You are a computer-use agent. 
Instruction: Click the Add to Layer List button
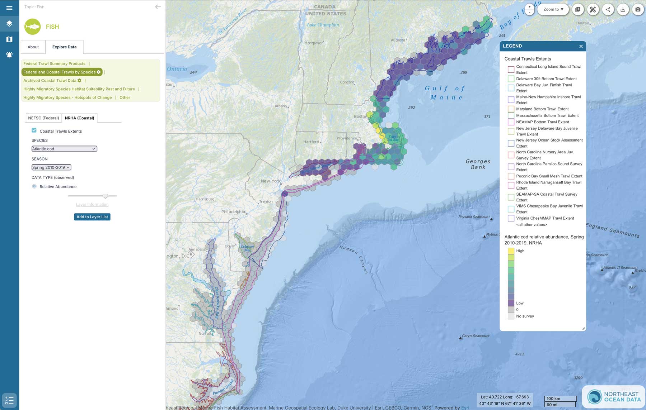(x=92, y=217)
